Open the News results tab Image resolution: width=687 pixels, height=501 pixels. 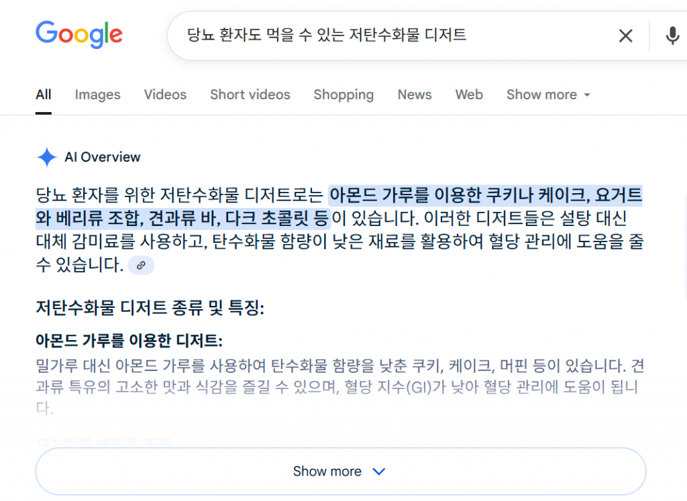pos(414,95)
